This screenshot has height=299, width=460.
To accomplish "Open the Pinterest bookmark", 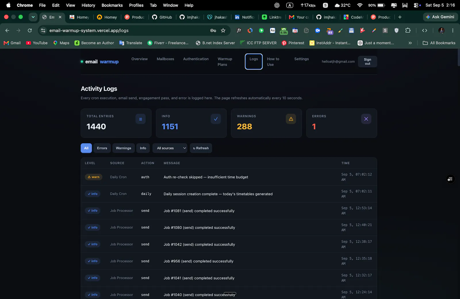I will click(x=293, y=43).
